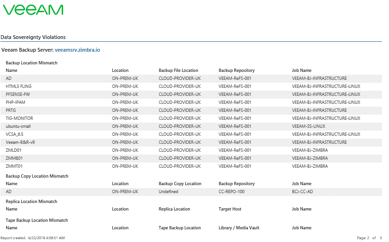Select the HTML5 FLING row name
The image size is (389, 242).
coord(19,86)
